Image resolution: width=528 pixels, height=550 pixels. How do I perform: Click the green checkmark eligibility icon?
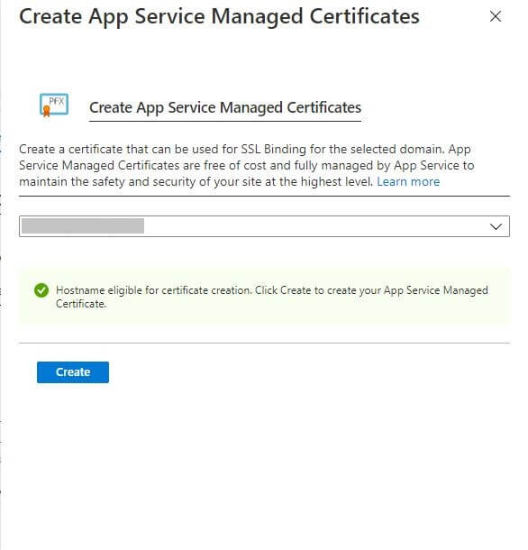(41, 290)
